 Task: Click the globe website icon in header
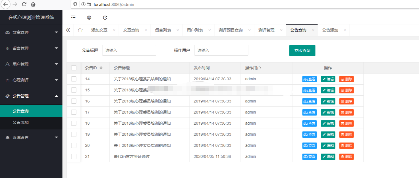pos(89,18)
